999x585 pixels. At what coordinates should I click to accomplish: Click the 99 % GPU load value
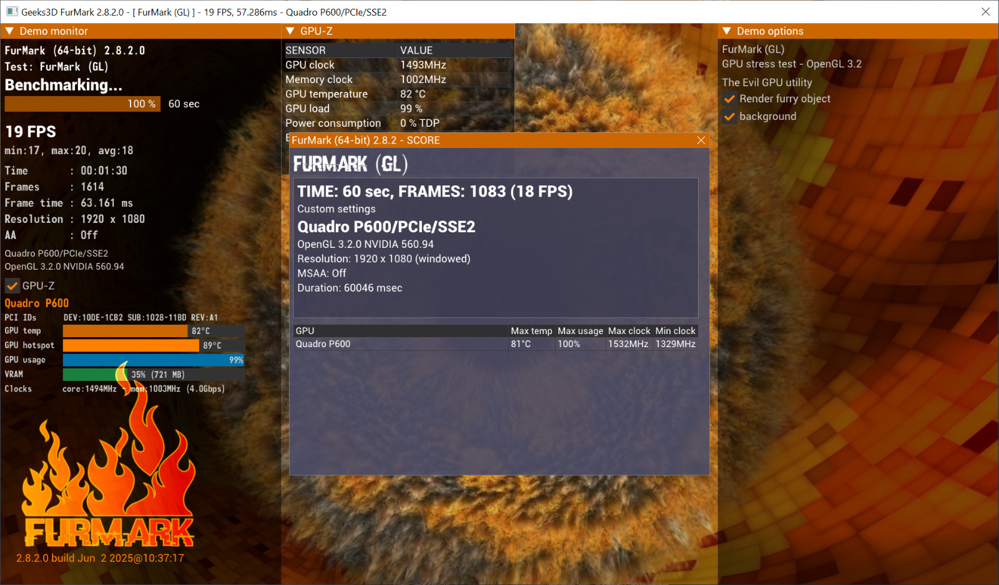click(x=411, y=109)
